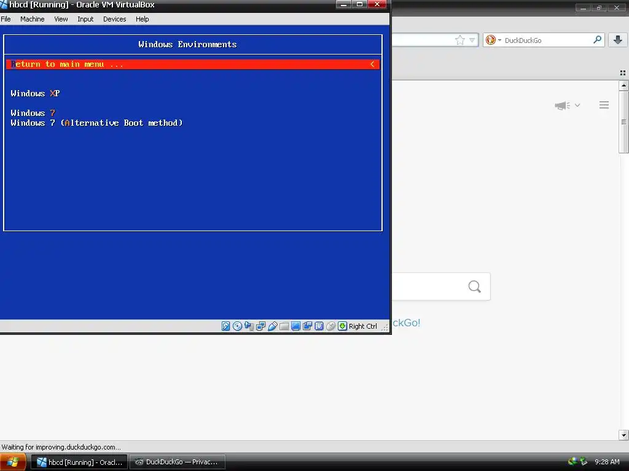This screenshot has height=471, width=629.
Task: Click the browser scrollbar down arrow
Action: click(x=623, y=435)
